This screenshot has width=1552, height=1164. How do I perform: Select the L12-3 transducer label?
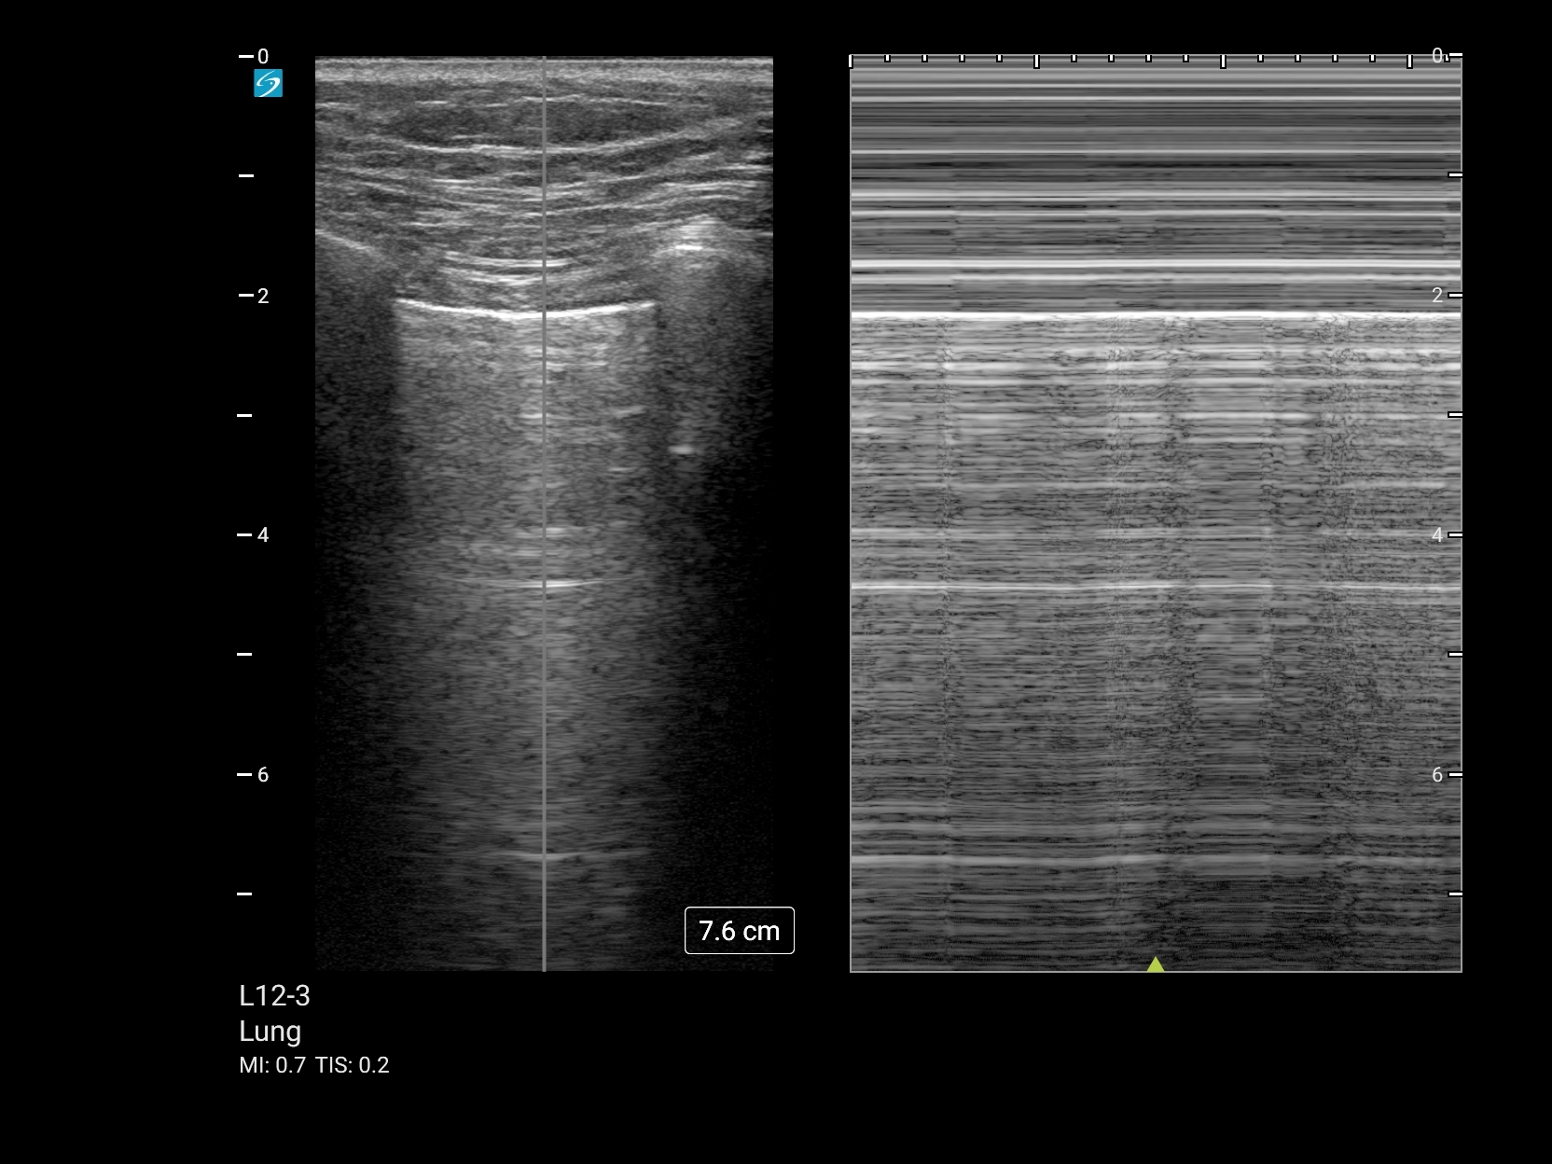point(274,996)
